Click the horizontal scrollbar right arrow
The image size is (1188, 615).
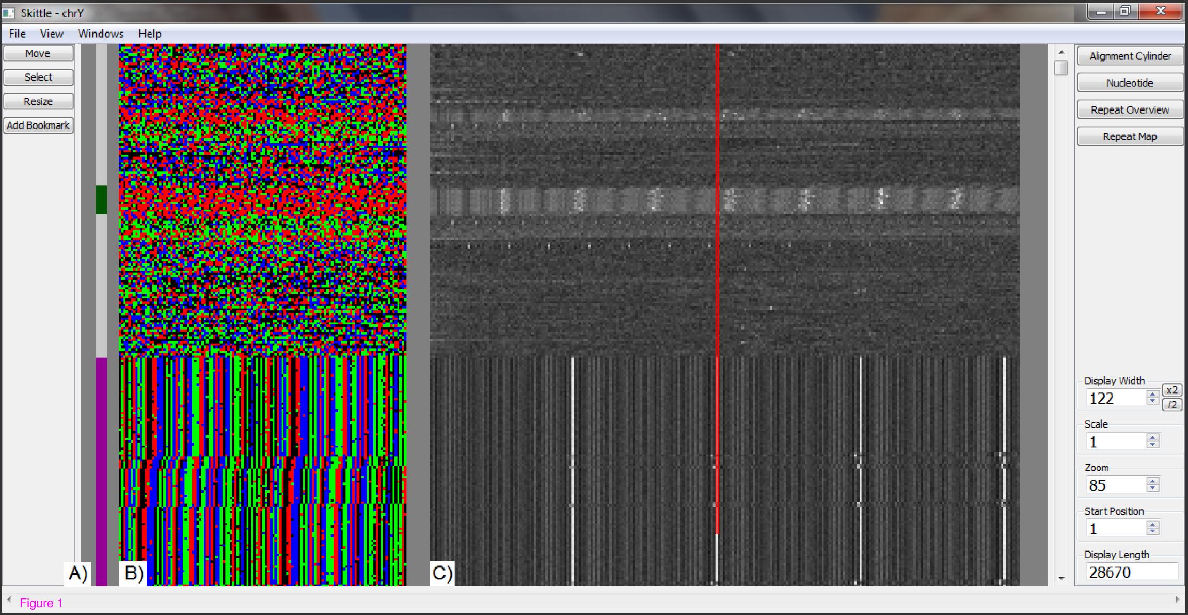(1177, 600)
